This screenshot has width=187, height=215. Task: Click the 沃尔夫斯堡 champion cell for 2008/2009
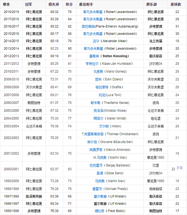(x=34, y=87)
